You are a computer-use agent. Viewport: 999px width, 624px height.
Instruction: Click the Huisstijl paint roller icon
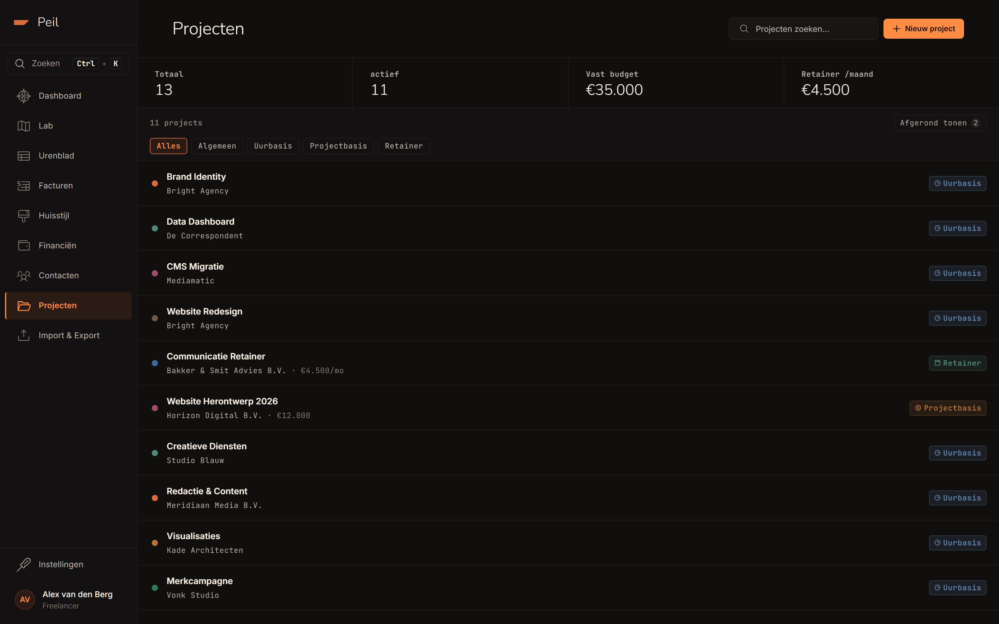tap(23, 216)
